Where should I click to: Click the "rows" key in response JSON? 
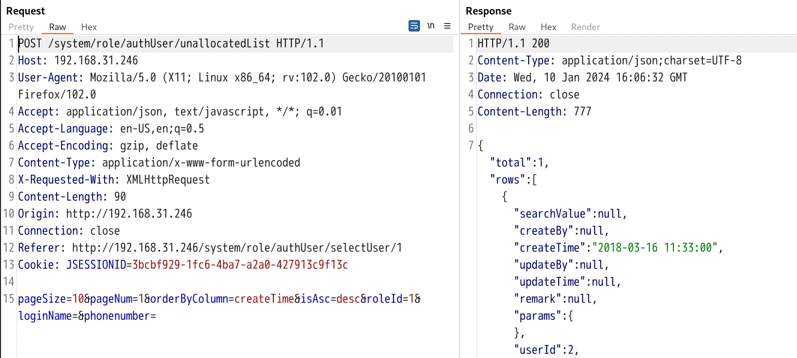pos(507,180)
